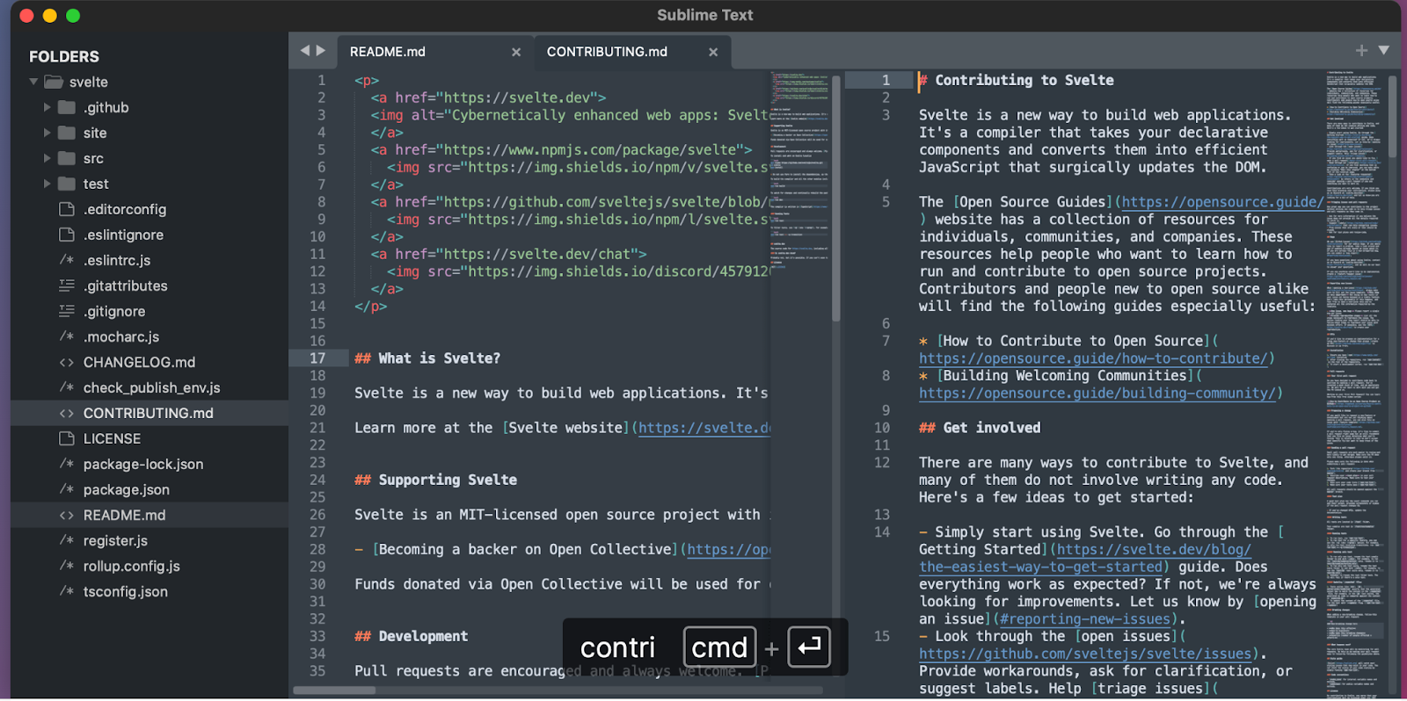Image resolution: width=1407 pixels, height=701 pixels.
Task: Click the '## What is Svelte?' heading
Action: point(427,358)
